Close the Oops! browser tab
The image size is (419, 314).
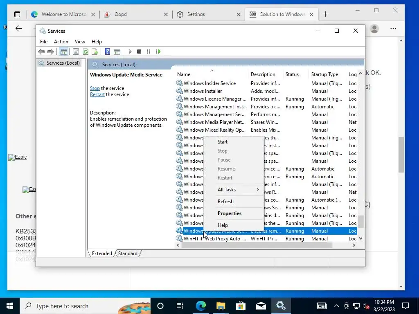[166, 14]
